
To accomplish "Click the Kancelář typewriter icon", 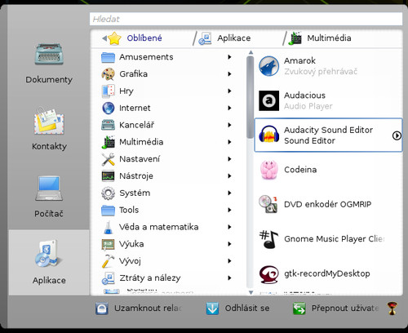I will [108, 125].
